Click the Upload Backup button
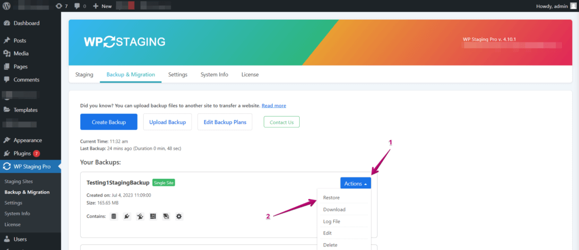The height and width of the screenshot is (250, 579). (167, 122)
